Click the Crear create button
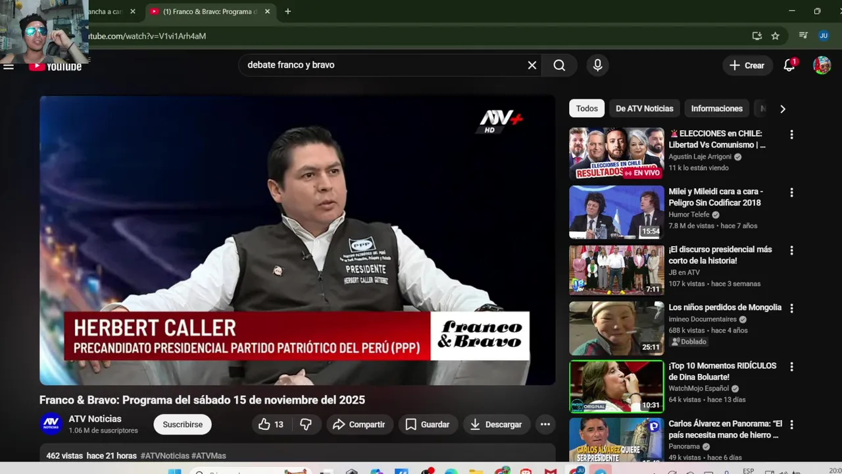 [x=747, y=65]
